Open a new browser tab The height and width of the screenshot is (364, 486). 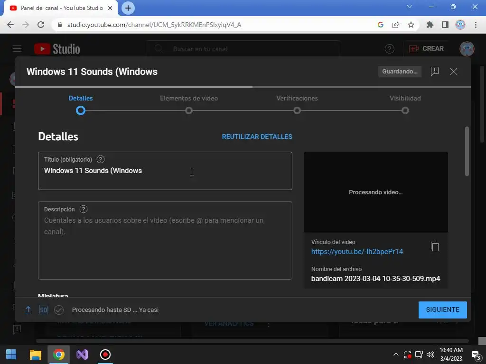click(x=128, y=8)
